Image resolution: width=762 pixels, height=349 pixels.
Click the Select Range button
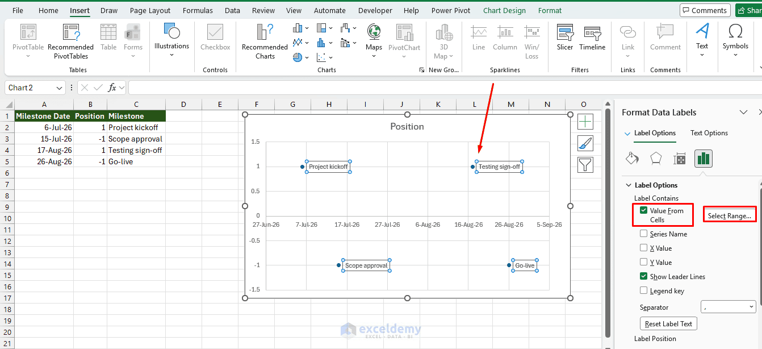point(730,215)
